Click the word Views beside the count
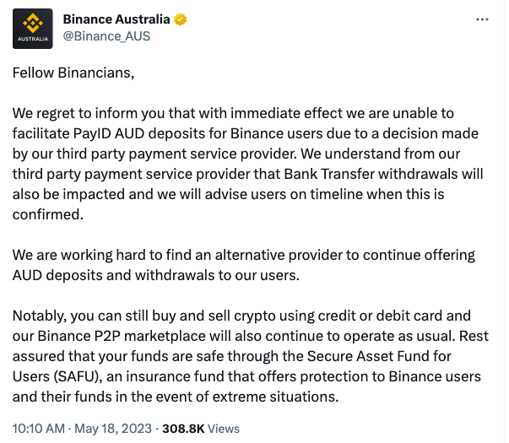The width and height of the screenshot is (509, 443). 224,429
